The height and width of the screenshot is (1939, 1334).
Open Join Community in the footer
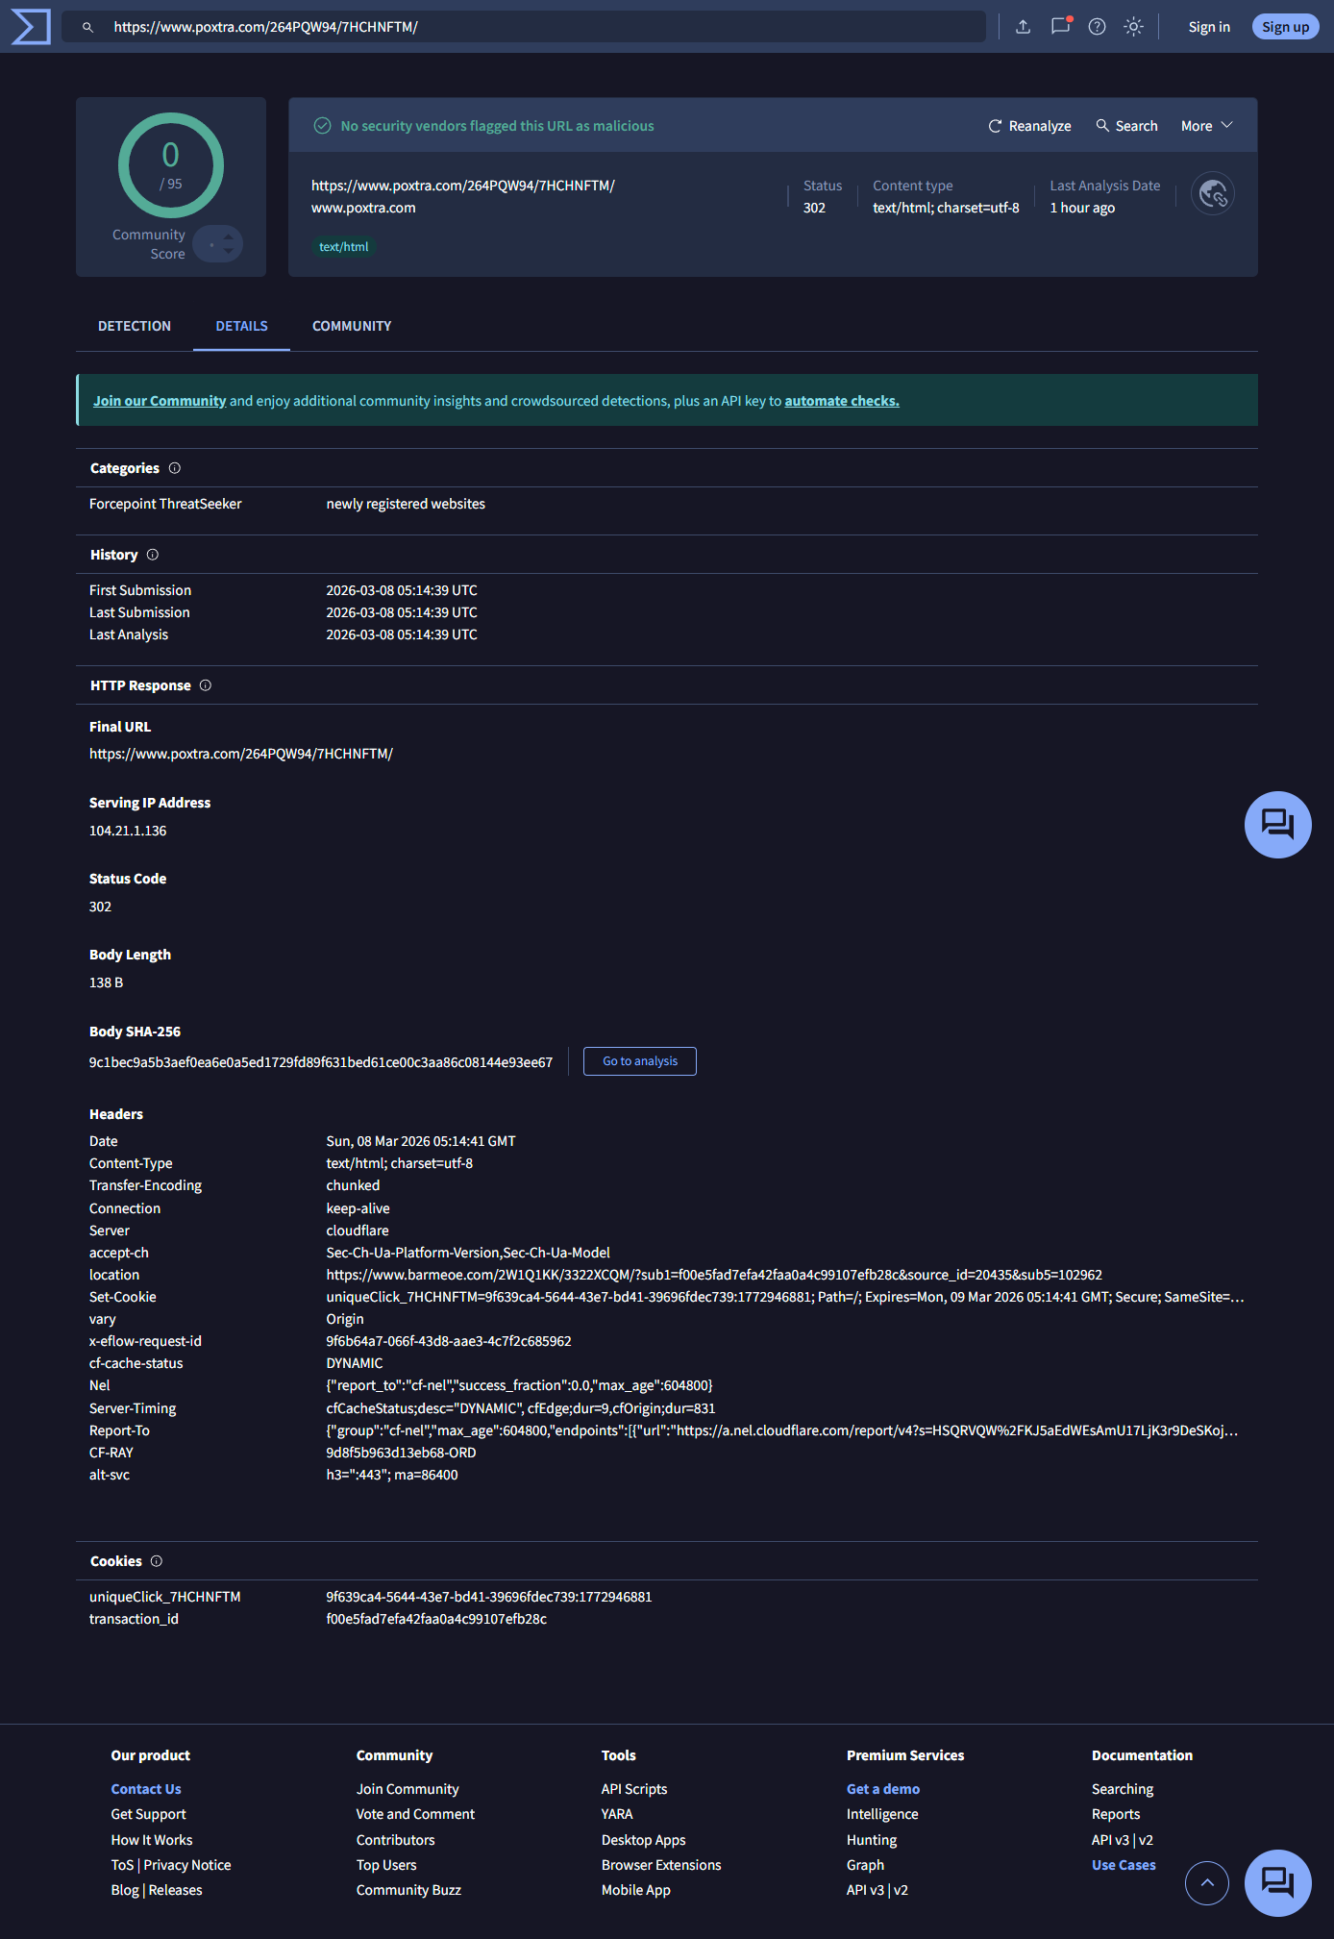(x=408, y=1789)
